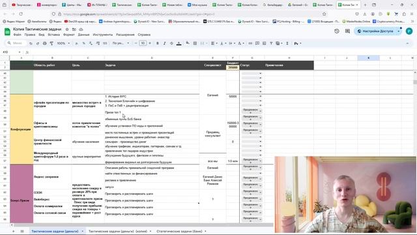Pick fill color with paint bucket
Screen dimensions: 417x235
click(x=188, y=43)
